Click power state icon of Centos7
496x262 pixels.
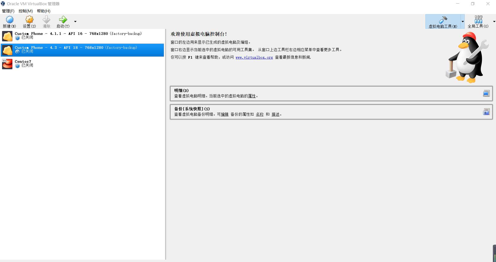tap(18, 66)
